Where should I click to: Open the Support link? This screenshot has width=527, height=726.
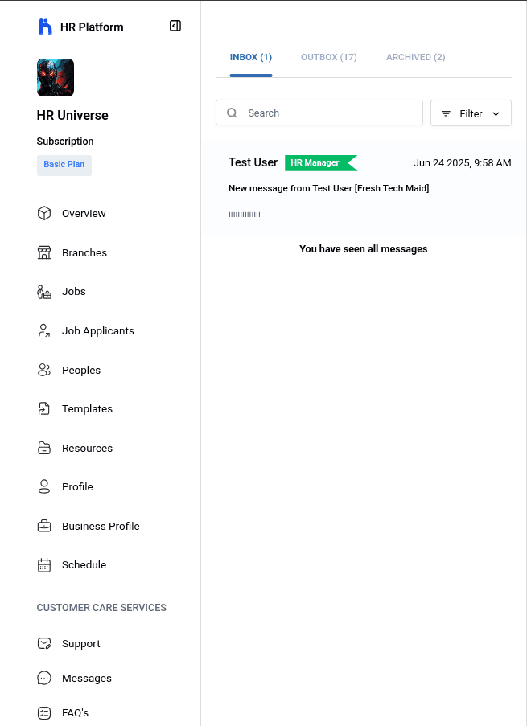coord(80,643)
